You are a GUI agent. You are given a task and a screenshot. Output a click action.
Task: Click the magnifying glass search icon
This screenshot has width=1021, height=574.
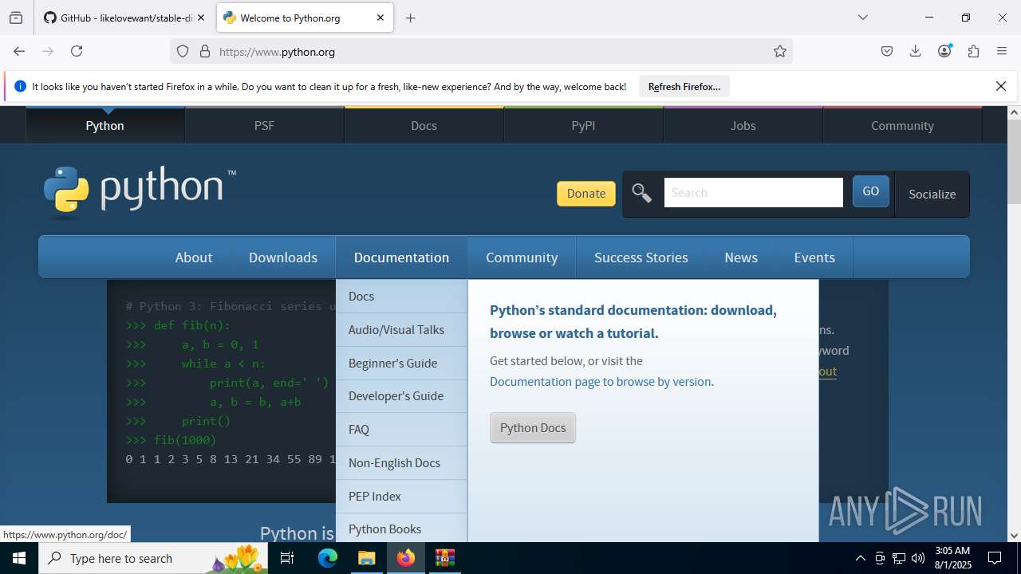pyautogui.click(x=642, y=193)
